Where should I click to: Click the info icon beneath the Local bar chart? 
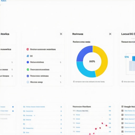pos(122,81)
